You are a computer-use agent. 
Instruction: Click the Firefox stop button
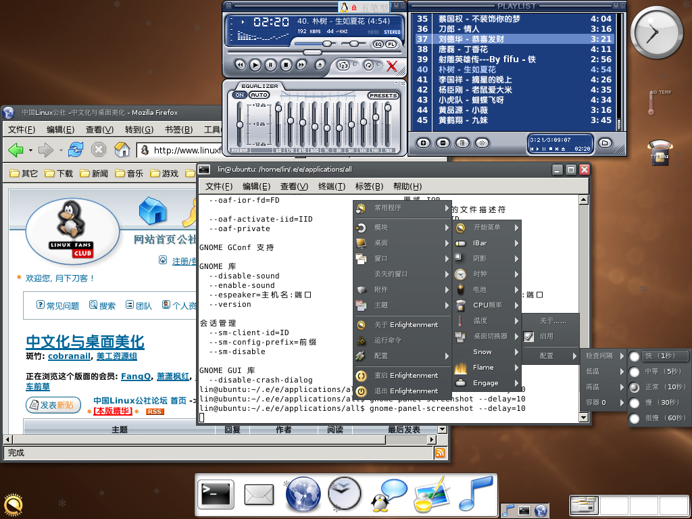99,150
